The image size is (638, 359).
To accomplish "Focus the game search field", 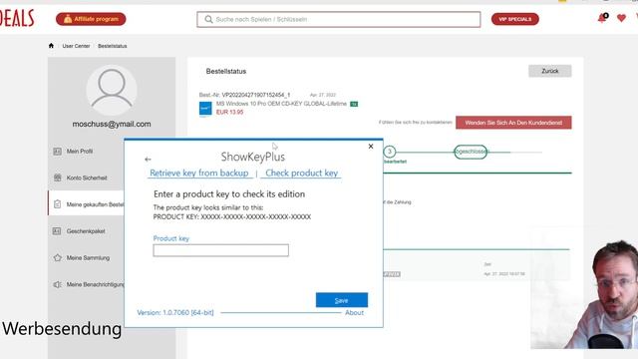I will click(x=339, y=20).
